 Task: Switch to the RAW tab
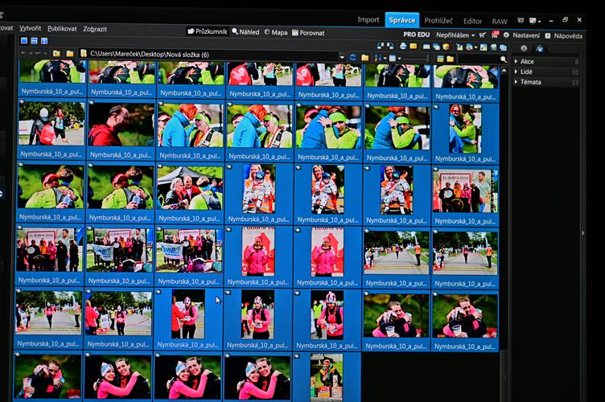pyautogui.click(x=500, y=22)
